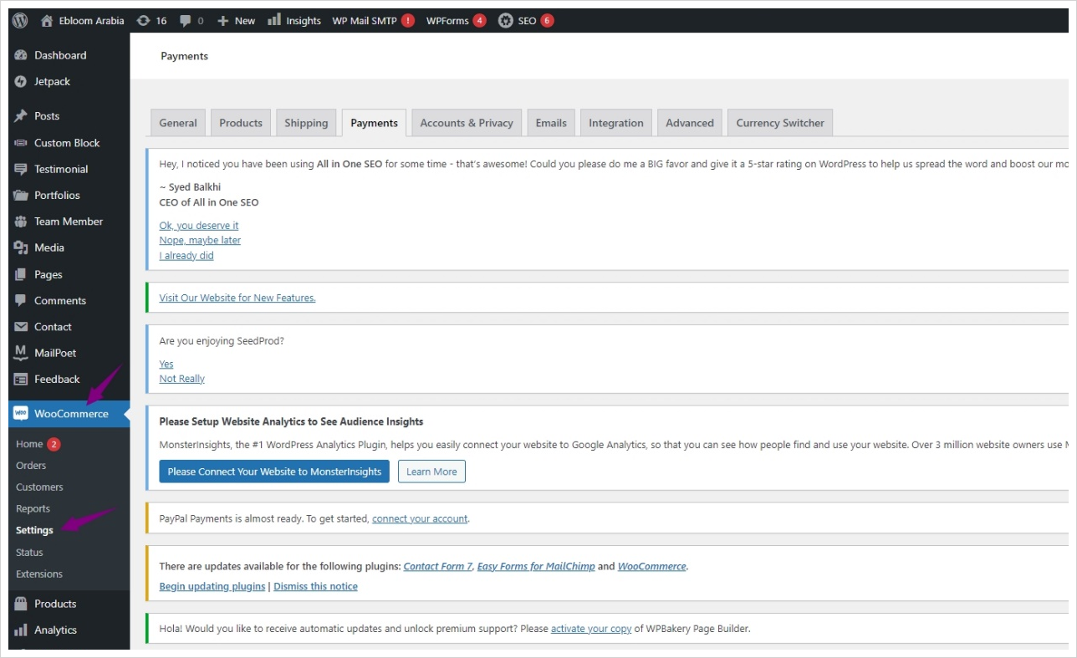Click the WooCommerce Woo logo icon
1077x658 pixels.
coord(21,414)
